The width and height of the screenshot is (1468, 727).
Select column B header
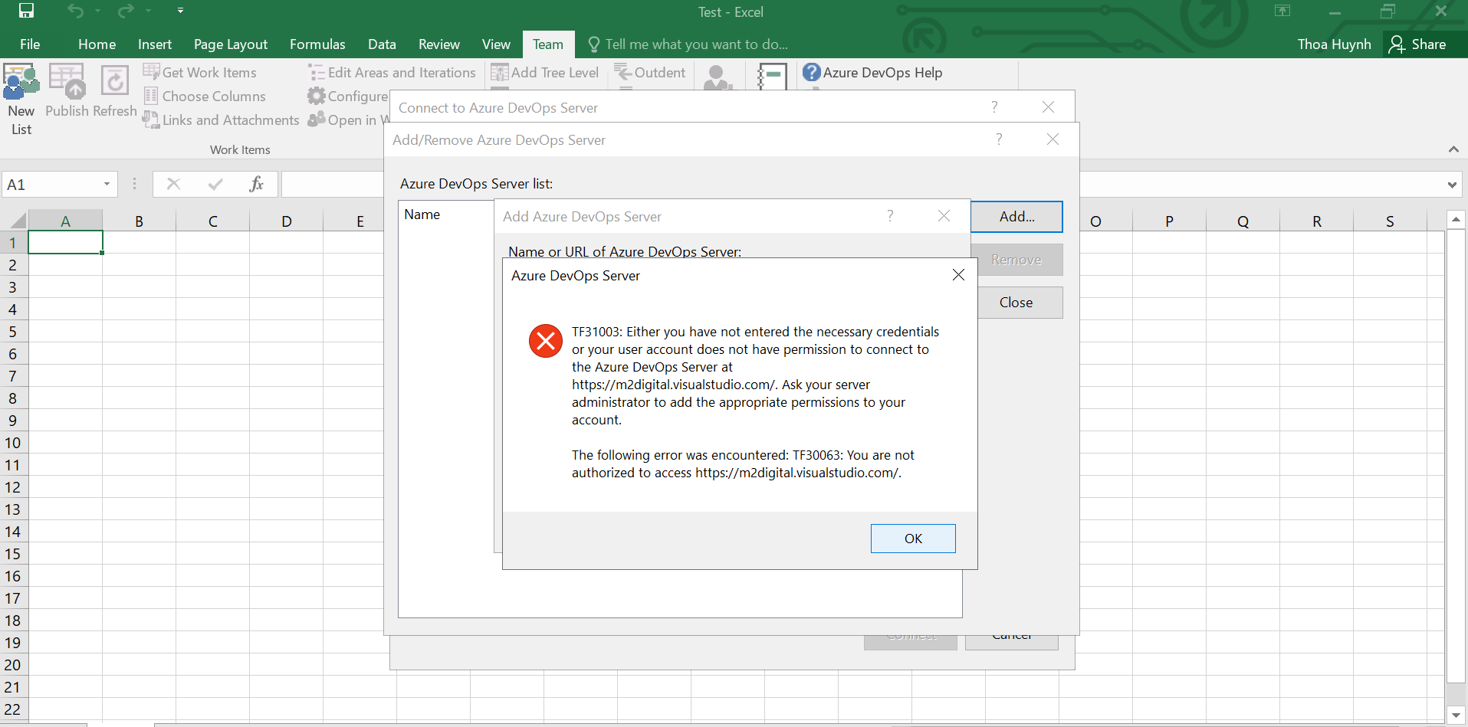point(139,221)
